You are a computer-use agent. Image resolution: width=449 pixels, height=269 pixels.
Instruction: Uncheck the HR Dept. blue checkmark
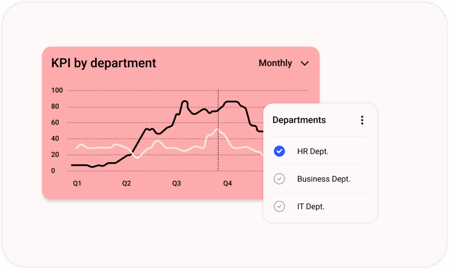(279, 152)
